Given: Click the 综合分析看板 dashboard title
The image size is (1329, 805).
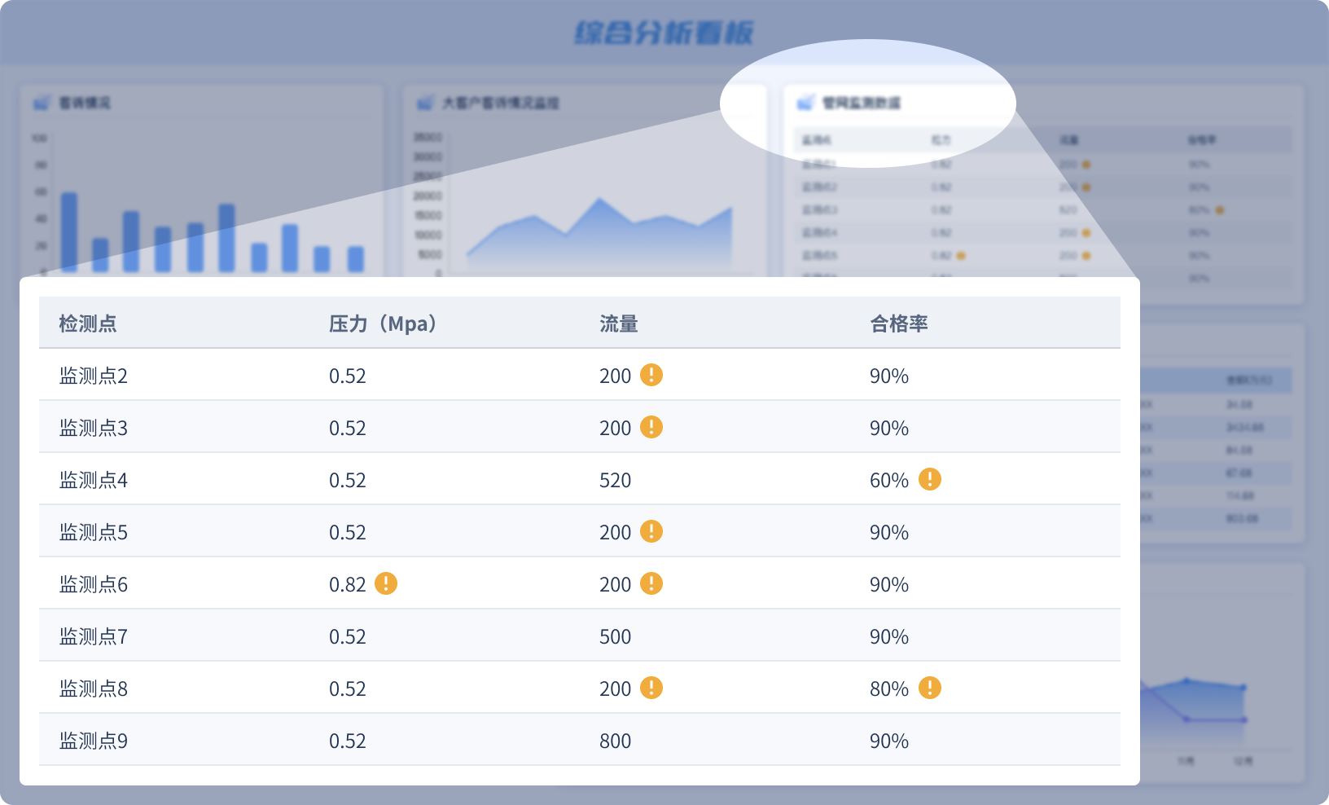Looking at the screenshot, I should click(664, 33).
